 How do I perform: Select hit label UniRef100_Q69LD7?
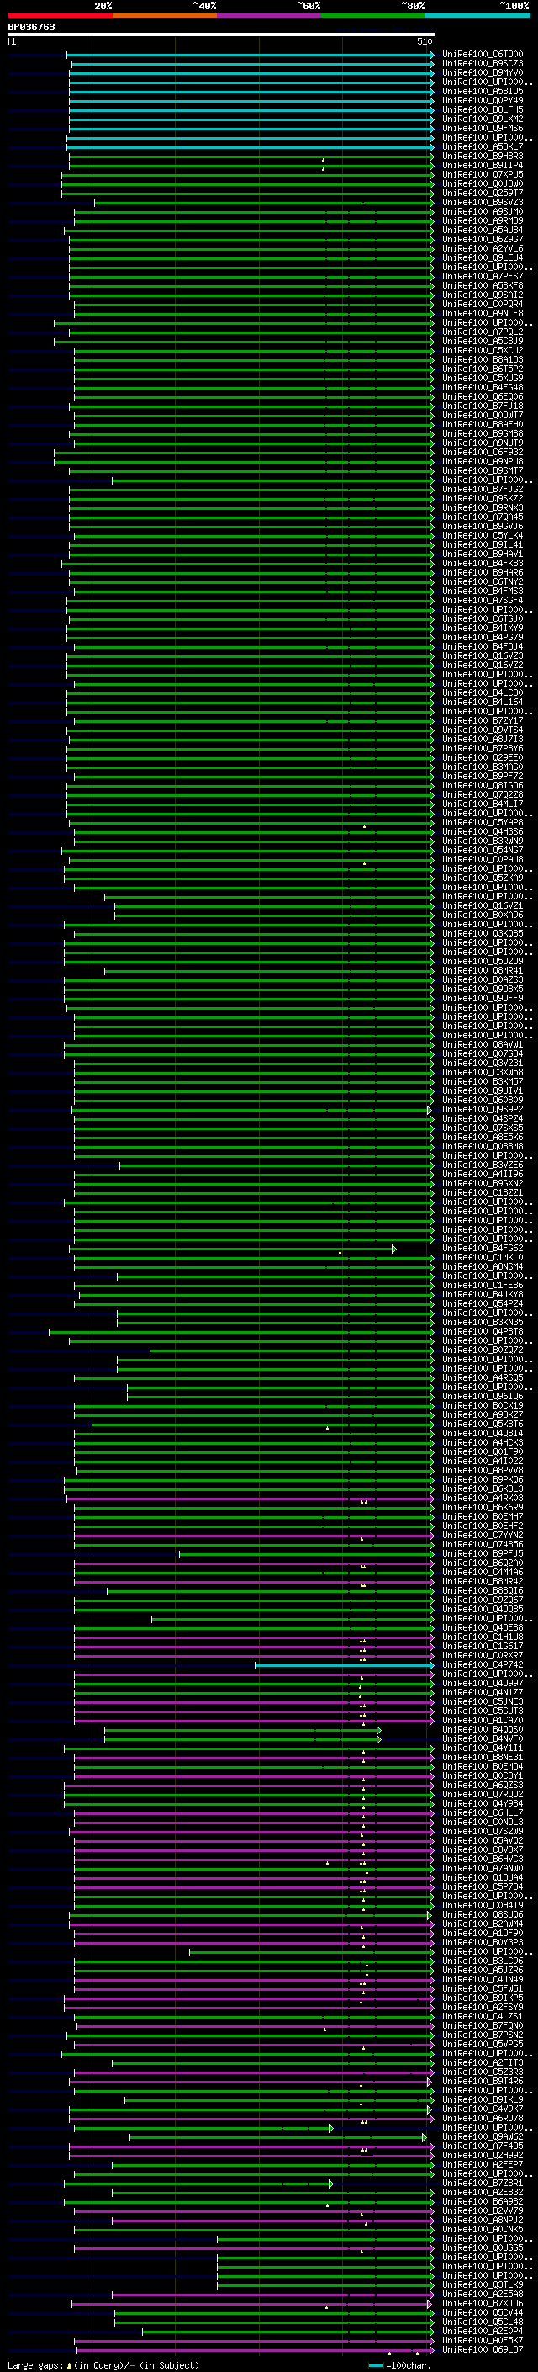pyautogui.click(x=483, y=2350)
